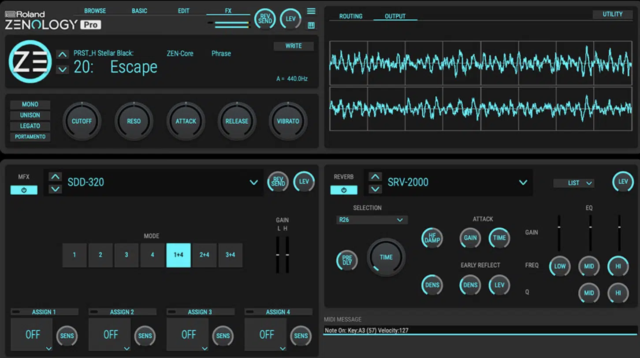
Task: Click the Phrase label
Action: tap(221, 54)
